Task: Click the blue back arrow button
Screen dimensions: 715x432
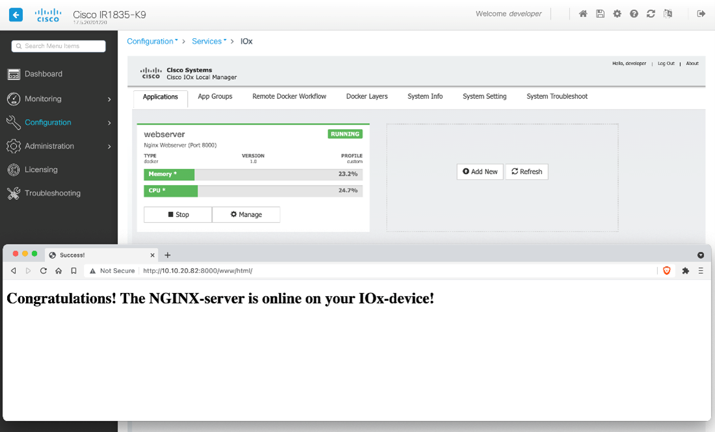Action: [16, 14]
